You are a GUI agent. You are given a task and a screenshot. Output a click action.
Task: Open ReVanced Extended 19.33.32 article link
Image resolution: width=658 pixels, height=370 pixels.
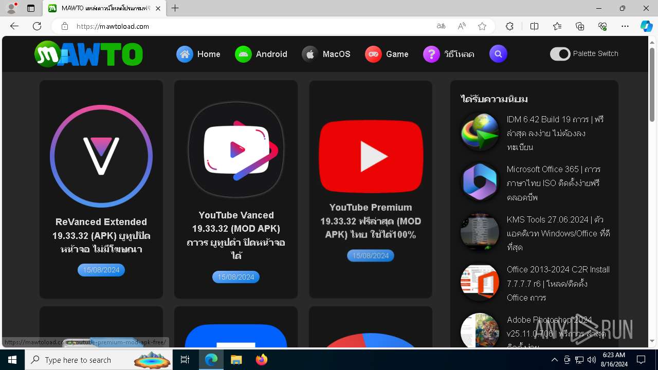click(x=101, y=236)
